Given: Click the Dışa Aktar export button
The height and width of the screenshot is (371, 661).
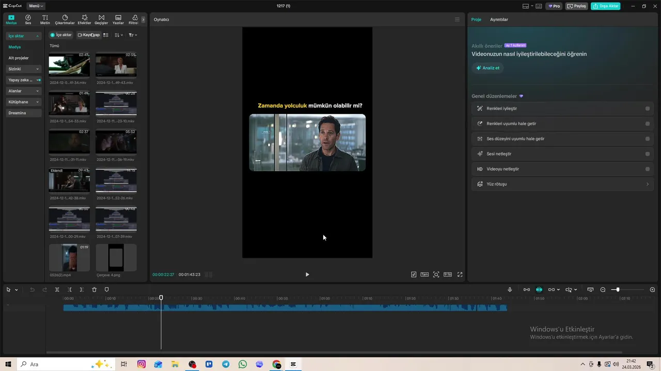Looking at the screenshot, I should pyautogui.click(x=605, y=6).
